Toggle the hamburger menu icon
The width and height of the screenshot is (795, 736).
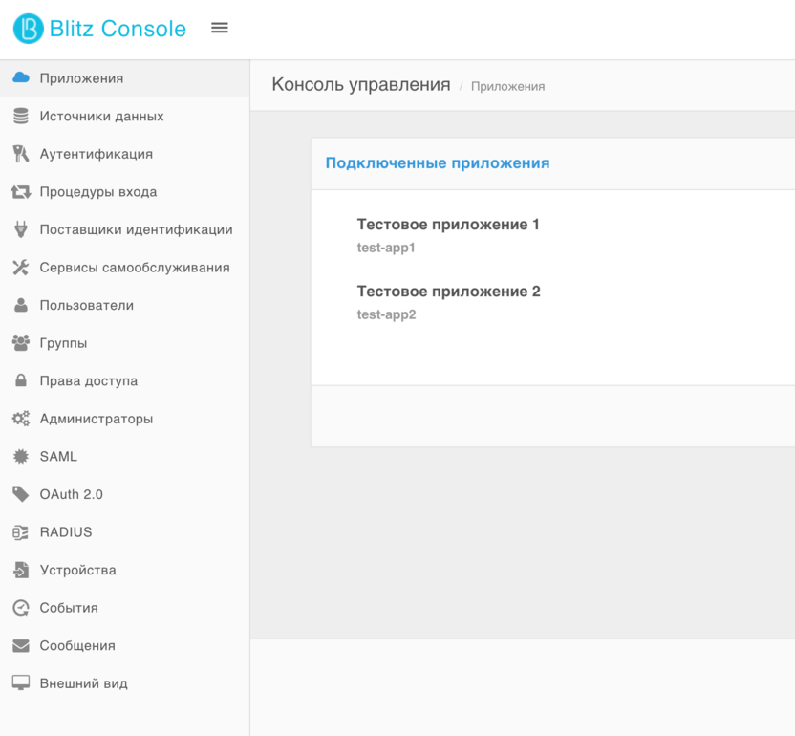220,28
